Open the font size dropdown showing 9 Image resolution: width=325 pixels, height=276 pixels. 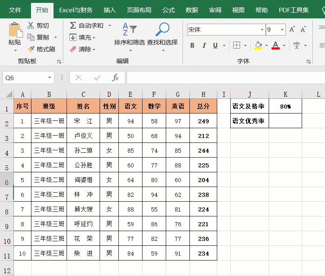tap(282, 30)
